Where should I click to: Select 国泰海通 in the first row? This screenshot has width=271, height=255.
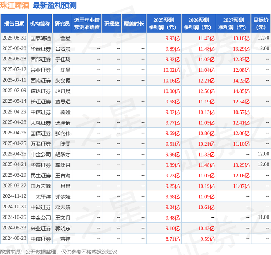point(41,38)
